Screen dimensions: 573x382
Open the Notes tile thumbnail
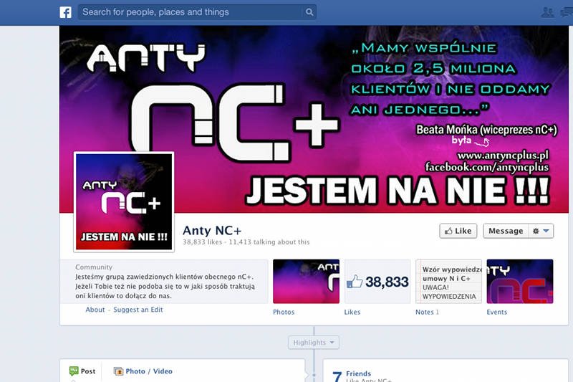449,282
